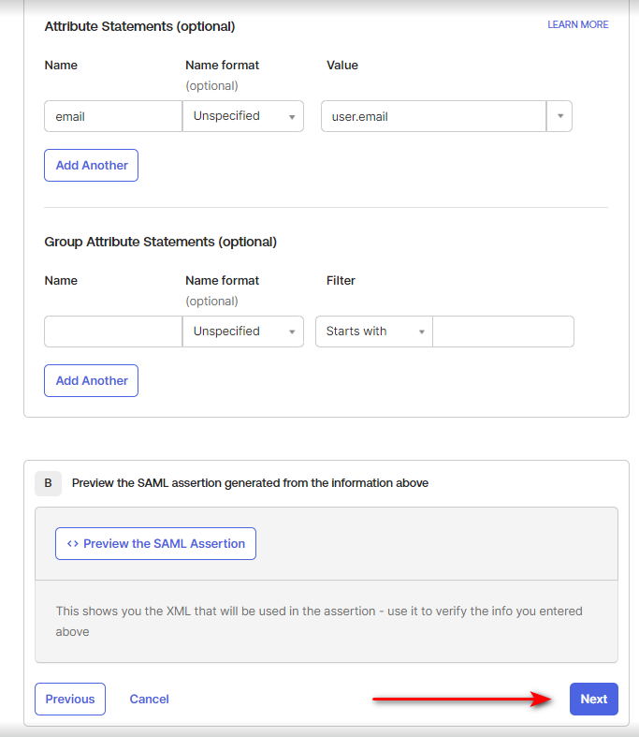Image resolution: width=639 pixels, height=737 pixels.
Task: Open group Name format Unspecified dropdown
Action: 243,332
